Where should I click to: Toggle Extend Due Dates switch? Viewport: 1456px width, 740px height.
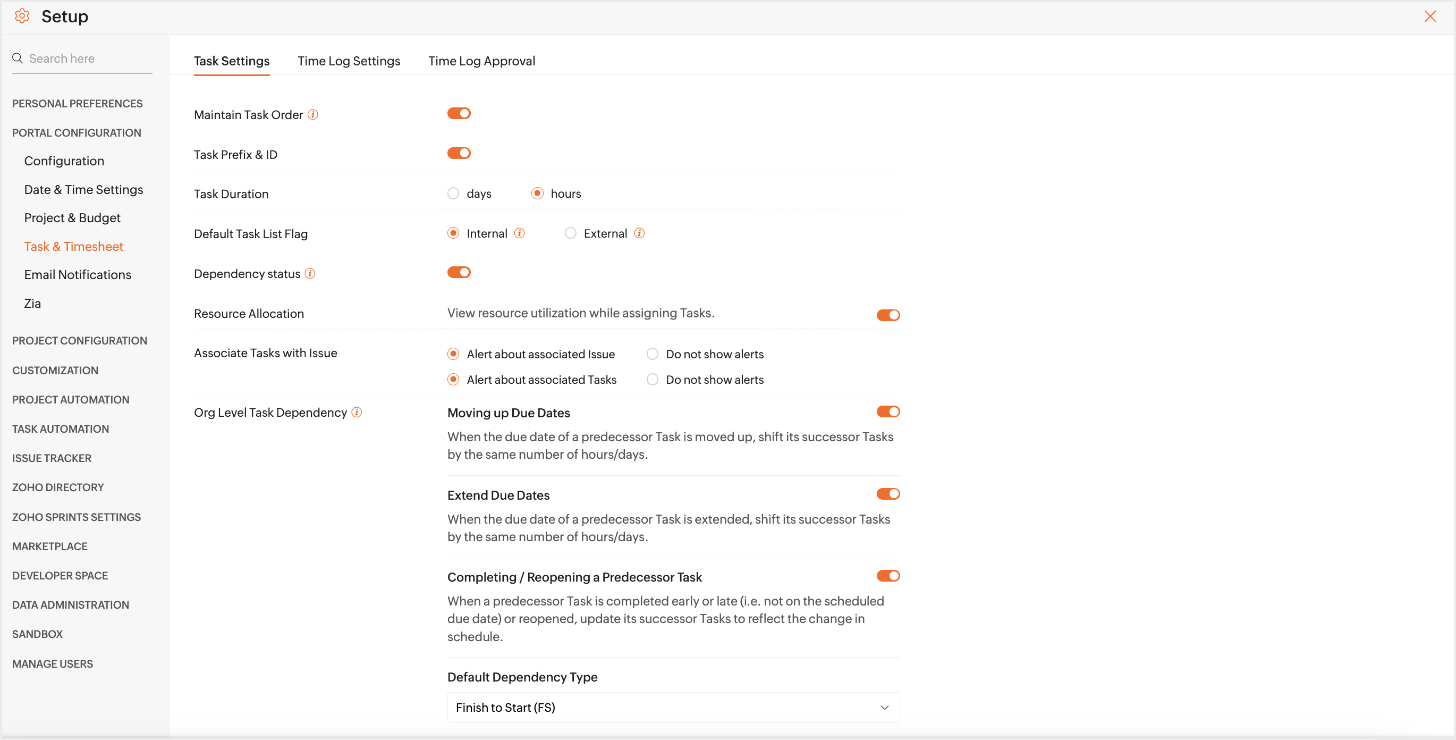(887, 494)
